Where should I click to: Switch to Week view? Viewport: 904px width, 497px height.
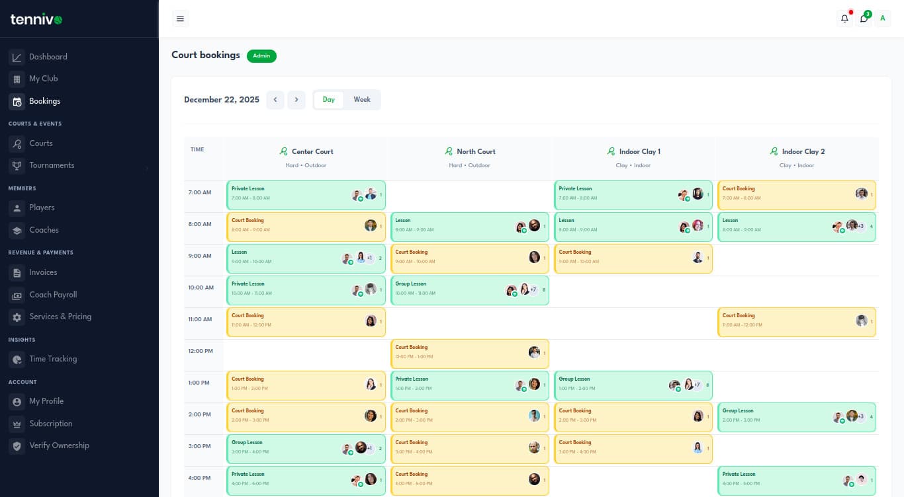point(361,99)
